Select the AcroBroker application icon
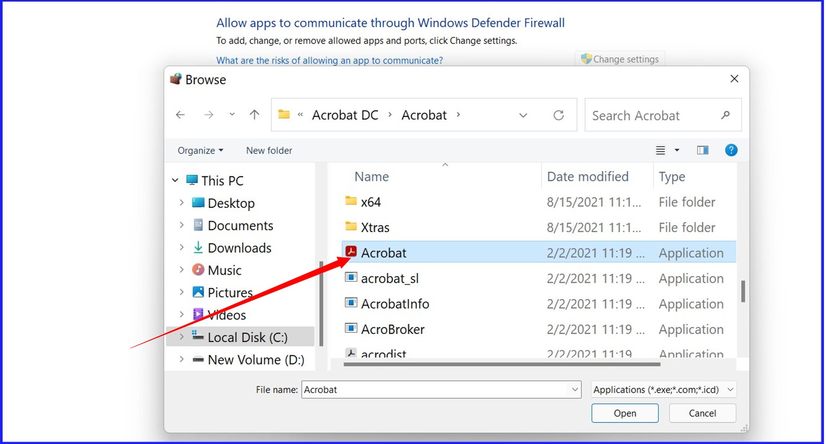 tap(351, 328)
